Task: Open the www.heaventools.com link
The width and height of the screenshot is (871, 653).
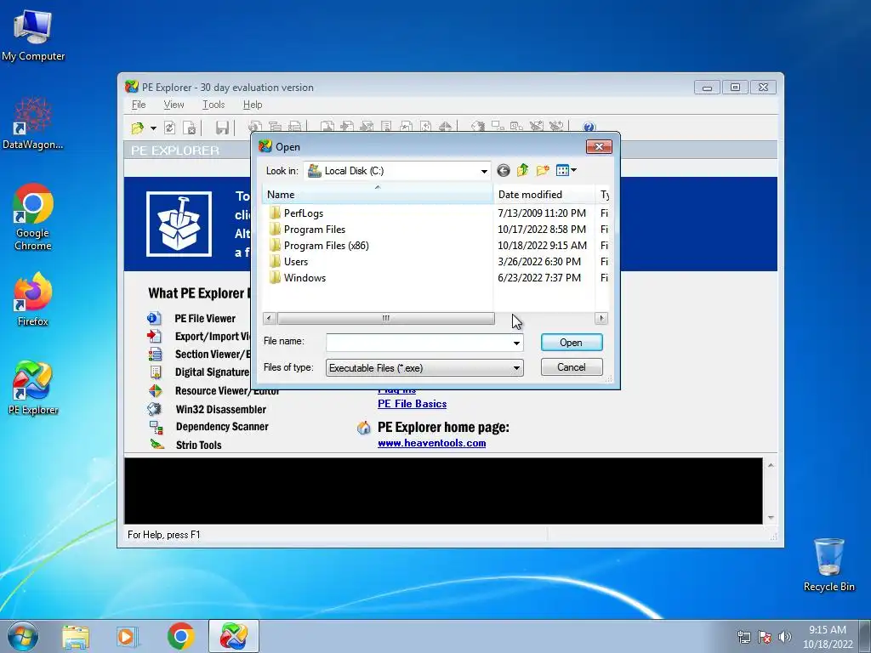Action: click(431, 443)
